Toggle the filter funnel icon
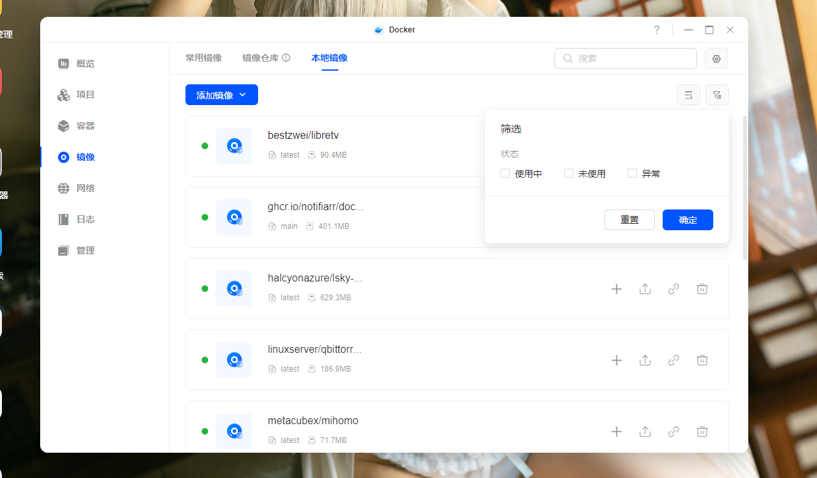 tap(717, 95)
